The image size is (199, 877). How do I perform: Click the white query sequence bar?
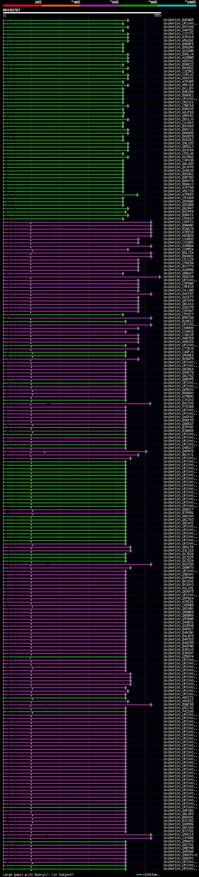(82, 13)
